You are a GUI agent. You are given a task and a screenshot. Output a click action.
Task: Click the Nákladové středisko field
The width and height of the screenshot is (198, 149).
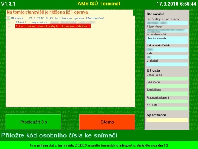[167, 50]
